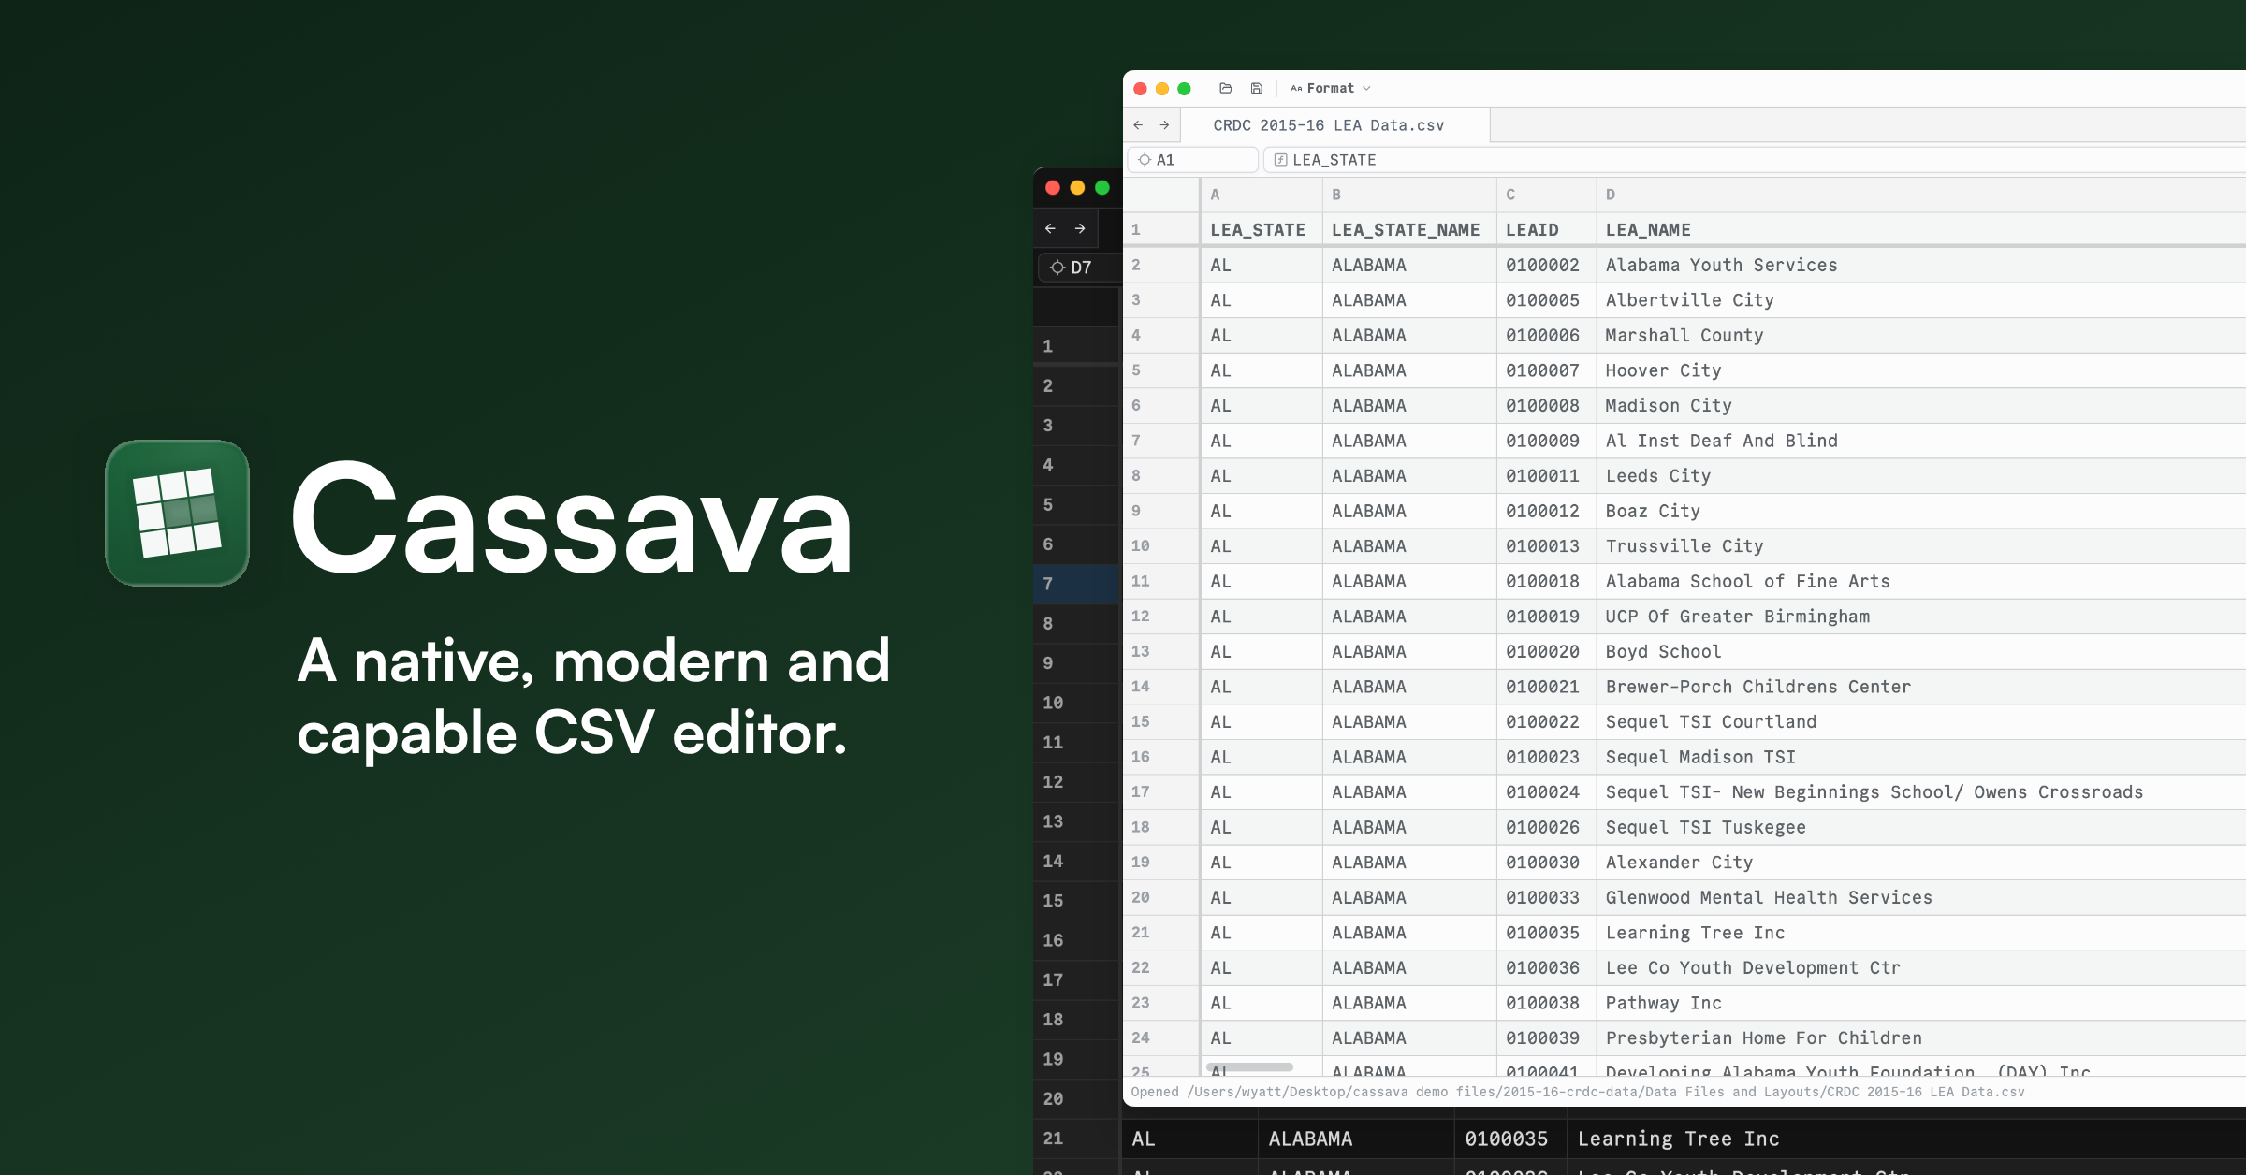Select the Albertville City cell

pyautogui.click(x=1921, y=300)
